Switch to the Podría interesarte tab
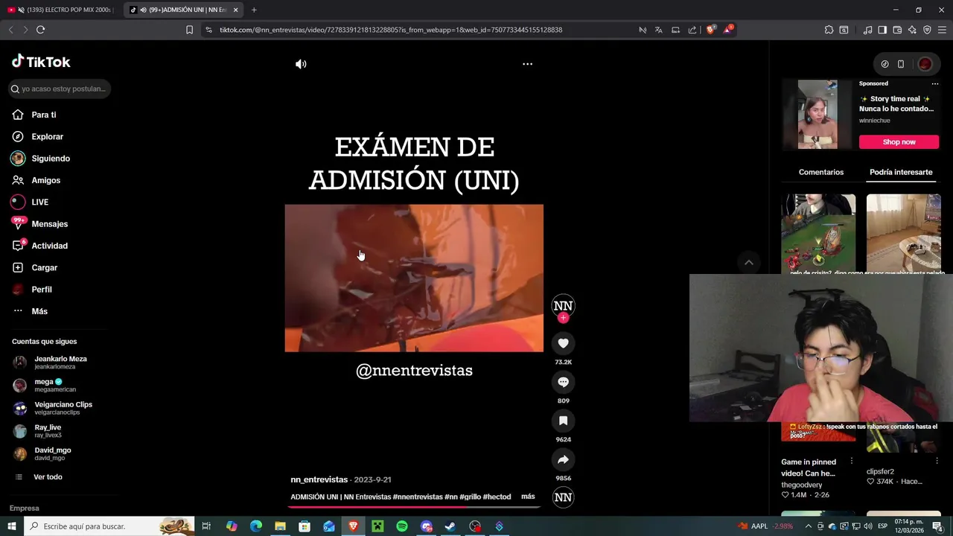The width and height of the screenshot is (953, 536). 901,172
